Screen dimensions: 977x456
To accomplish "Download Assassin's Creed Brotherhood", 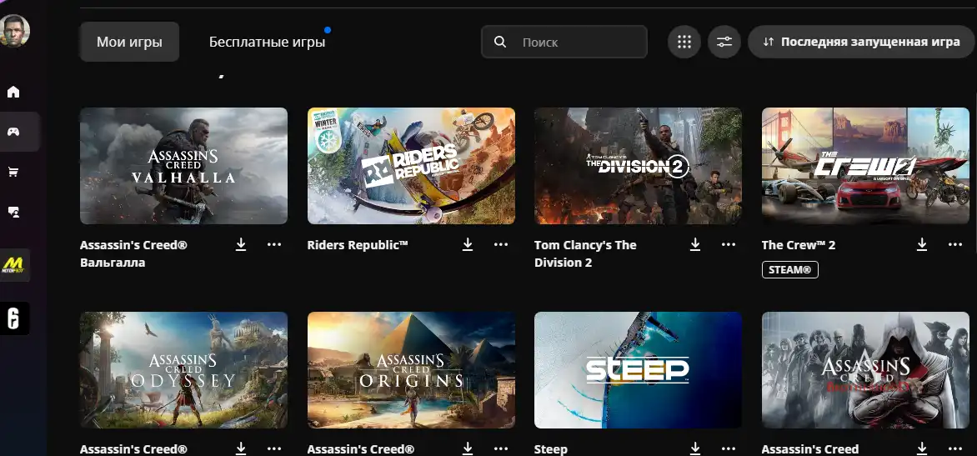I will [x=922, y=448].
